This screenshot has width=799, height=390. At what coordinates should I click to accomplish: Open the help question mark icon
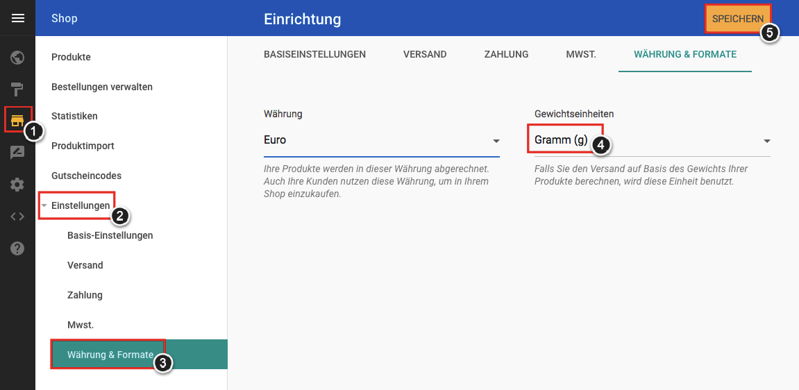pyautogui.click(x=18, y=248)
